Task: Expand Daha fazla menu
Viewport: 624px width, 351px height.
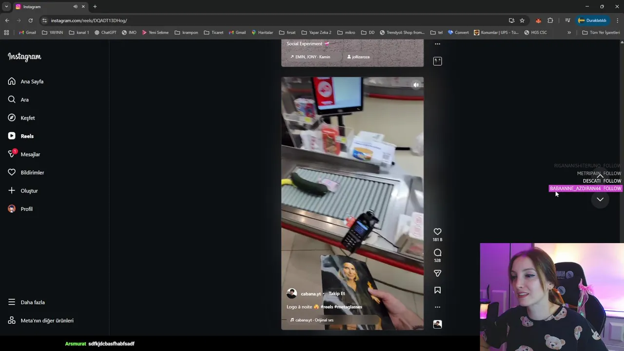Action: (26, 302)
